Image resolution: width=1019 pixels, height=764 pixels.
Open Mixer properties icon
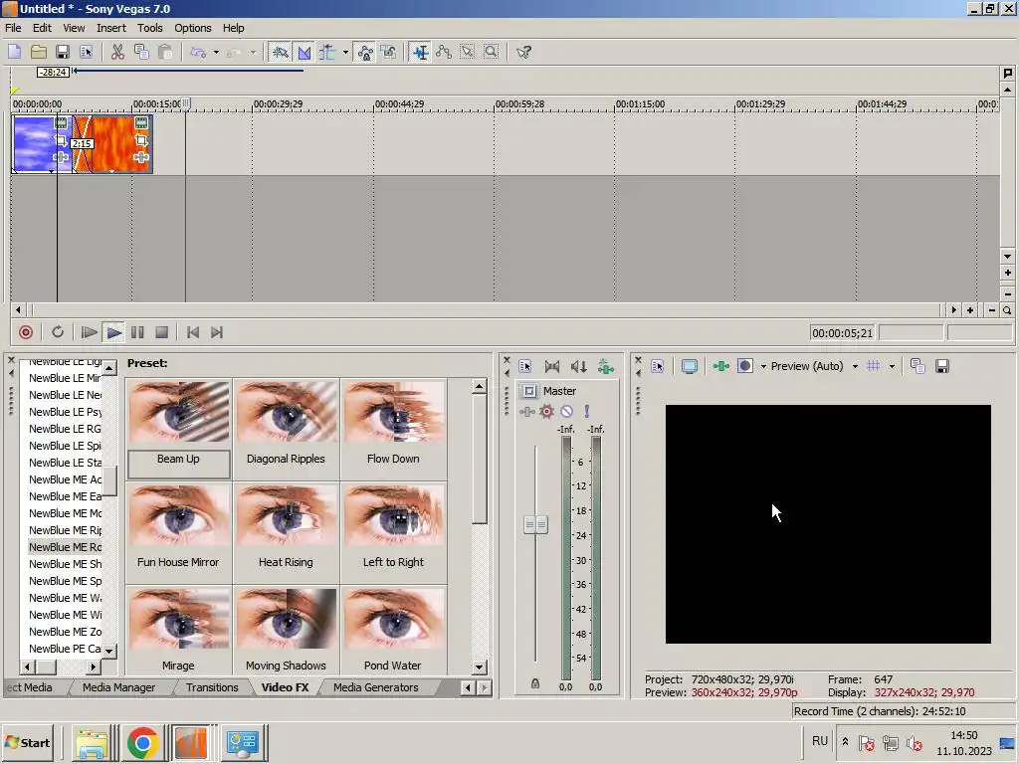point(525,367)
